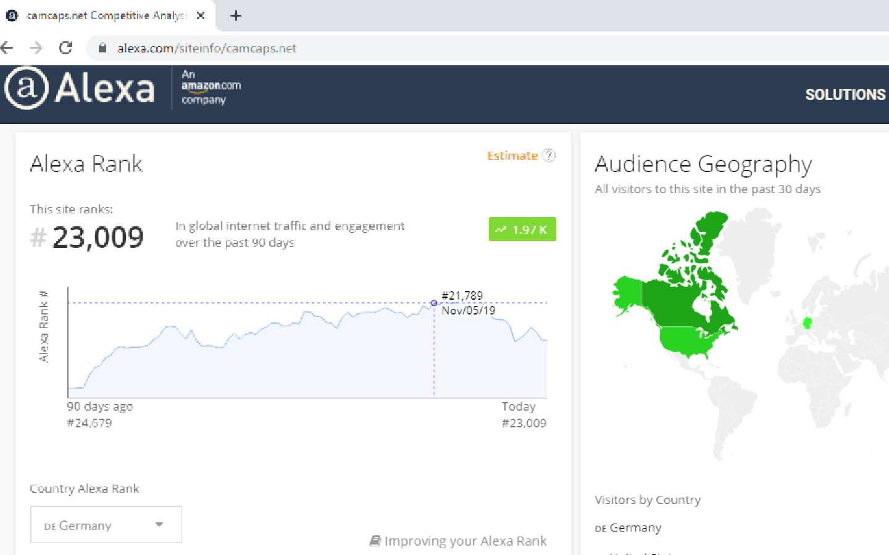Close the camcaps.net Competitive Analysis tab
The image size is (889, 555).
click(201, 16)
